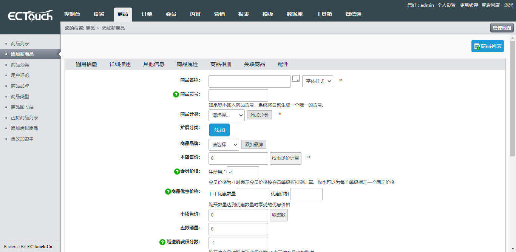
Task: Open the 控制台 menu
Action: click(72, 14)
